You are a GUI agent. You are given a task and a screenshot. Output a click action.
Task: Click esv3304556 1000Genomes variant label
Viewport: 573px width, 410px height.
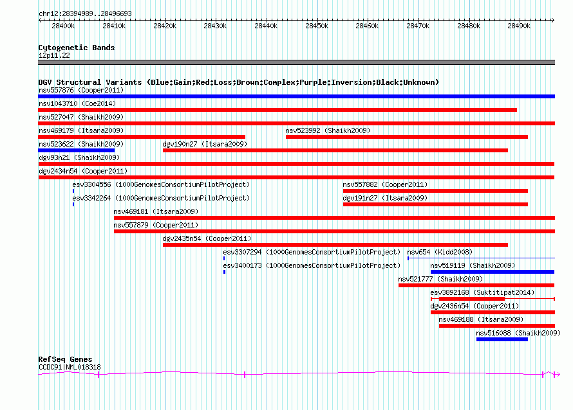click(161, 184)
